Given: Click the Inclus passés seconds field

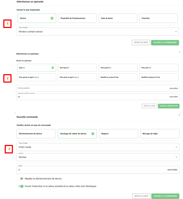Looking at the screenshot, I should click(x=91, y=88).
